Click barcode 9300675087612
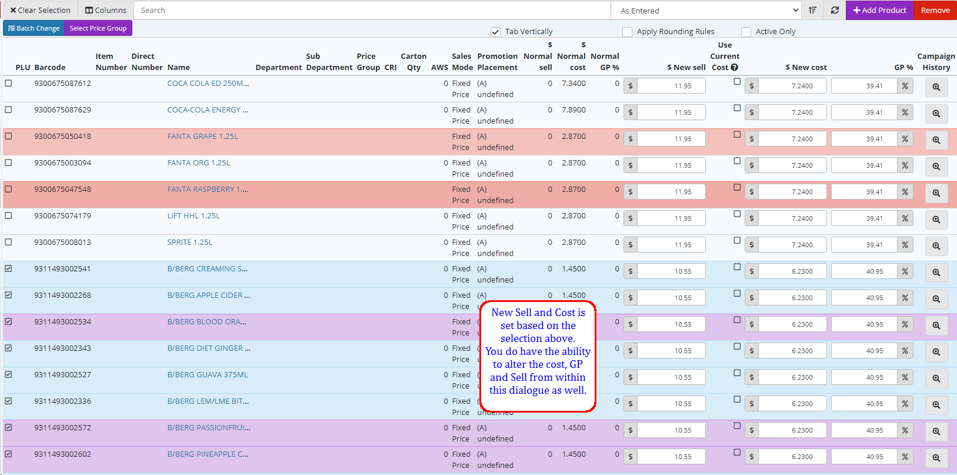957x475 pixels. point(63,83)
